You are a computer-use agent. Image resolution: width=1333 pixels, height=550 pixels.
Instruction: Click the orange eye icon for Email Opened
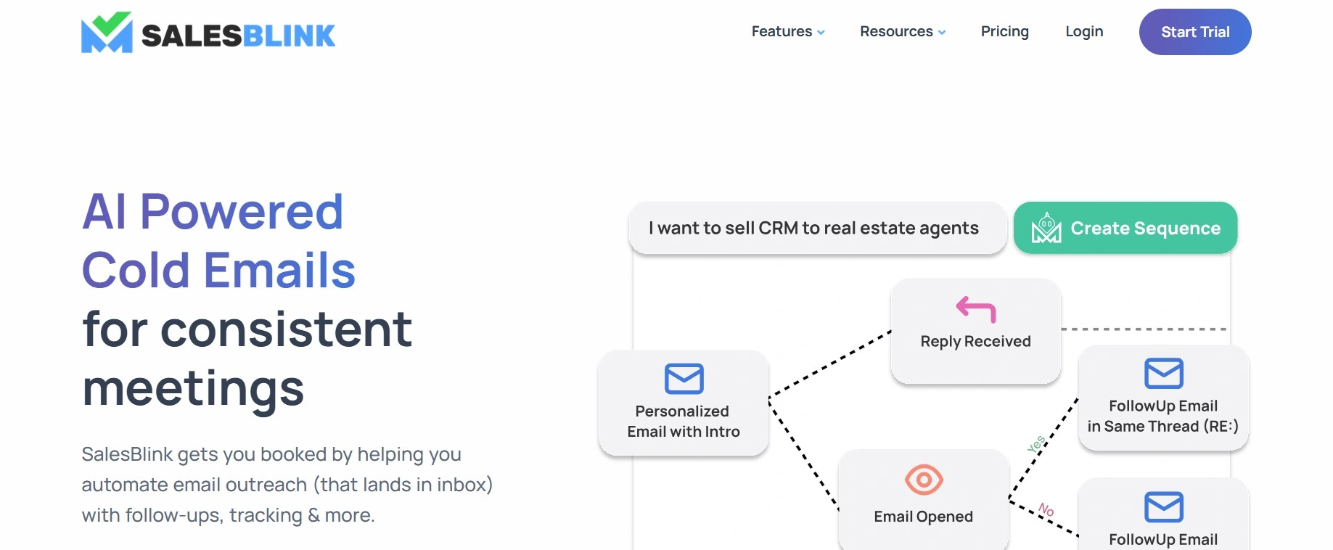click(x=924, y=480)
